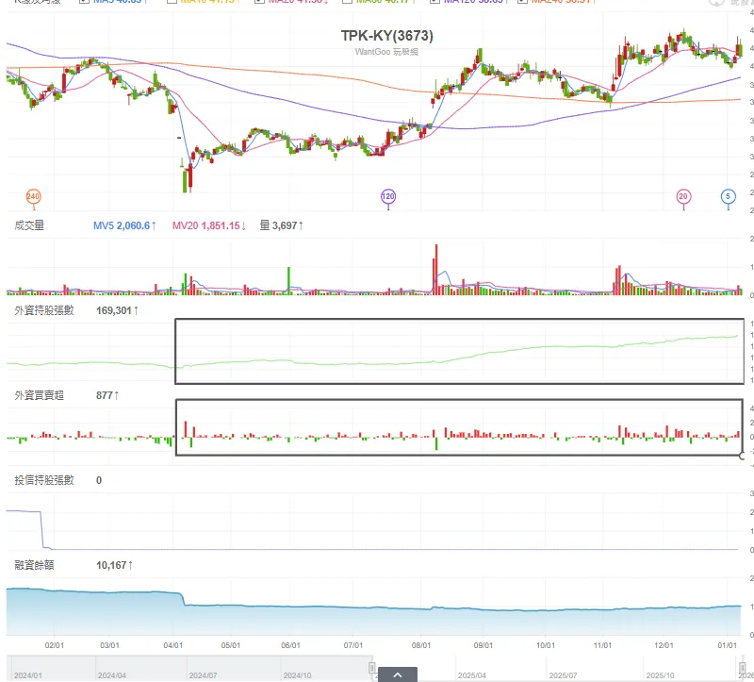Click the purple 120-day MA marker
Image resolution: width=754 pixels, height=682 pixels.
point(388,196)
